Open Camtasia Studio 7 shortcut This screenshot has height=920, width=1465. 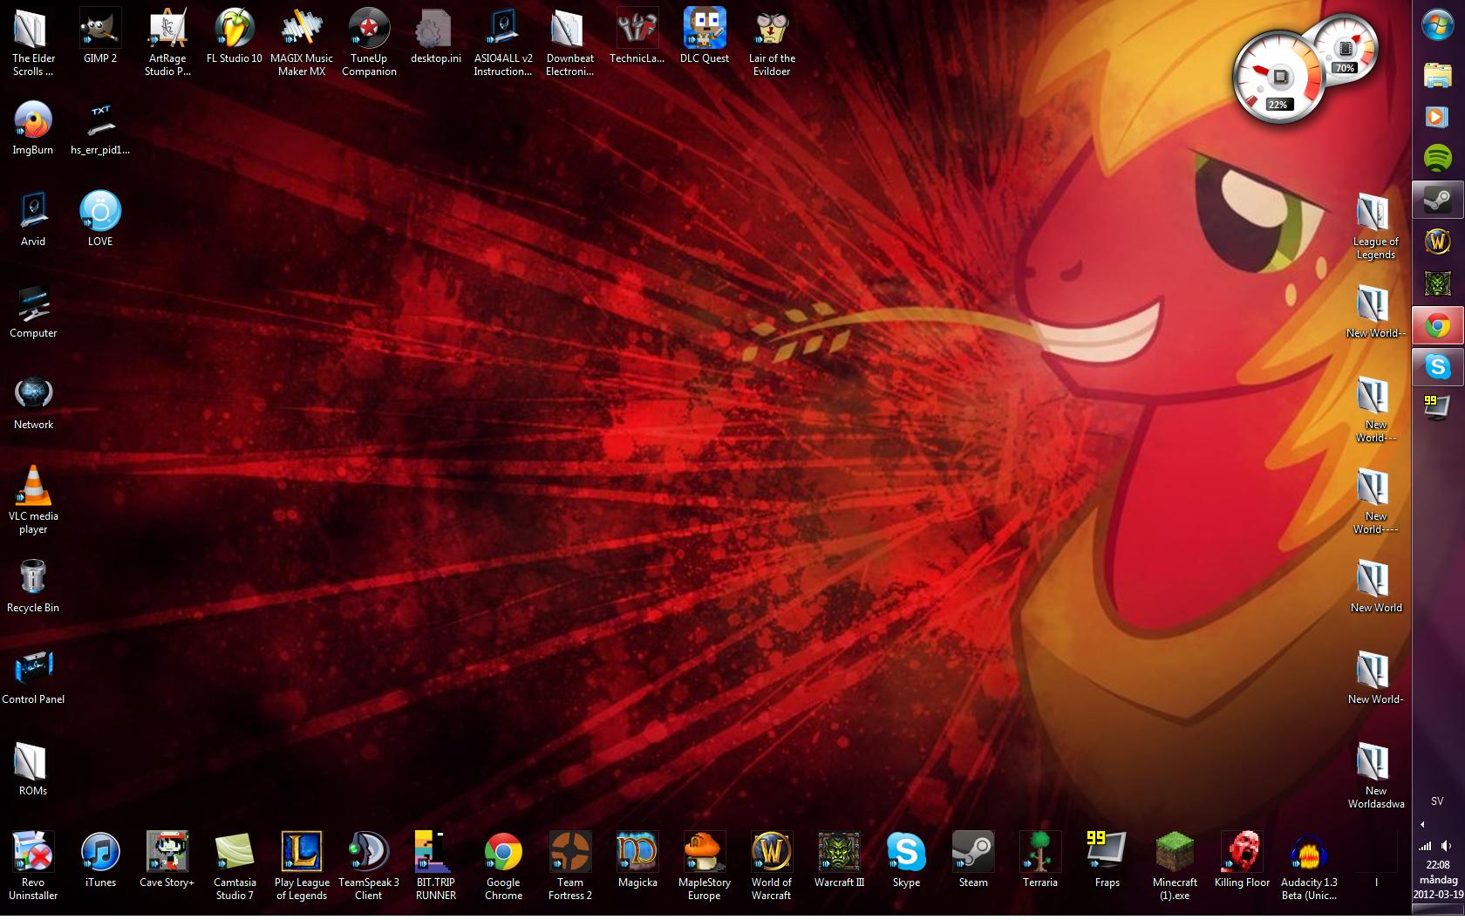[235, 867]
